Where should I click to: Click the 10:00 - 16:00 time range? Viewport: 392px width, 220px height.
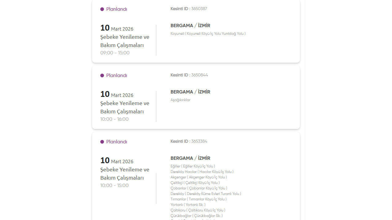pyautogui.click(x=114, y=119)
